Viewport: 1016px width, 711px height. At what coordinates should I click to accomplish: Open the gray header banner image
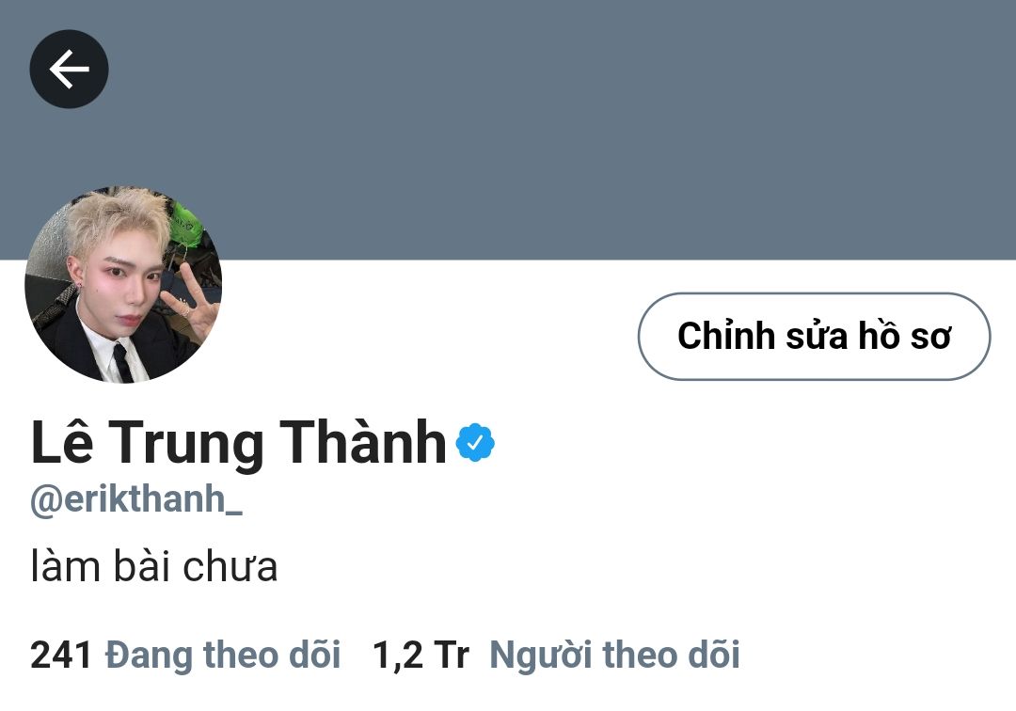point(508,130)
